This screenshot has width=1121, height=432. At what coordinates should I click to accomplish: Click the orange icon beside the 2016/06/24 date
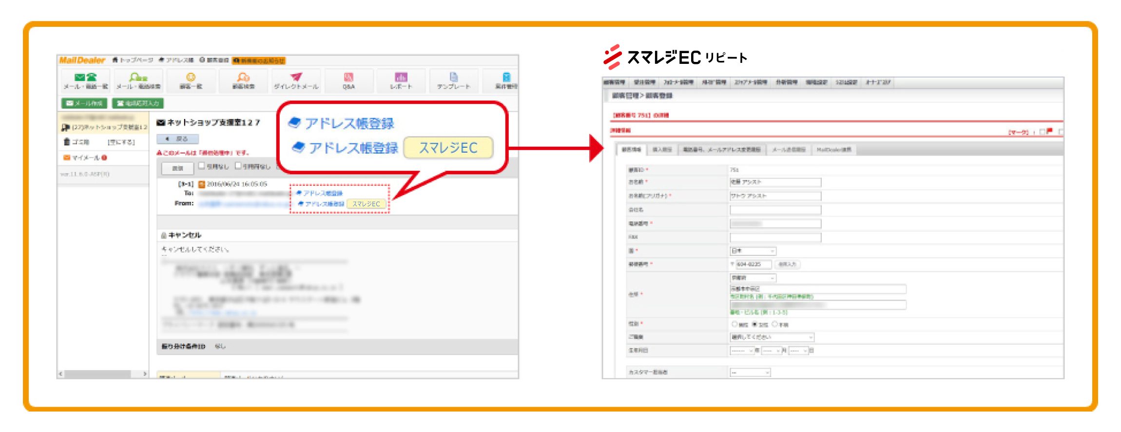202,184
